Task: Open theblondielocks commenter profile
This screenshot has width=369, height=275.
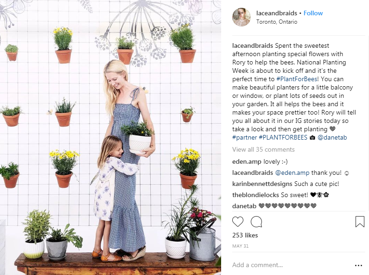Action: 255,195
